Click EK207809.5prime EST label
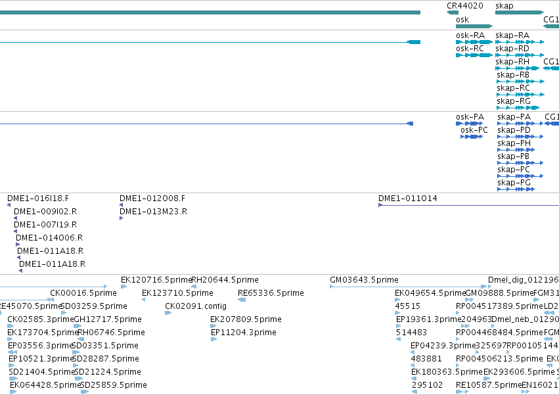The height and width of the screenshot is (395, 559). (x=246, y=319)
